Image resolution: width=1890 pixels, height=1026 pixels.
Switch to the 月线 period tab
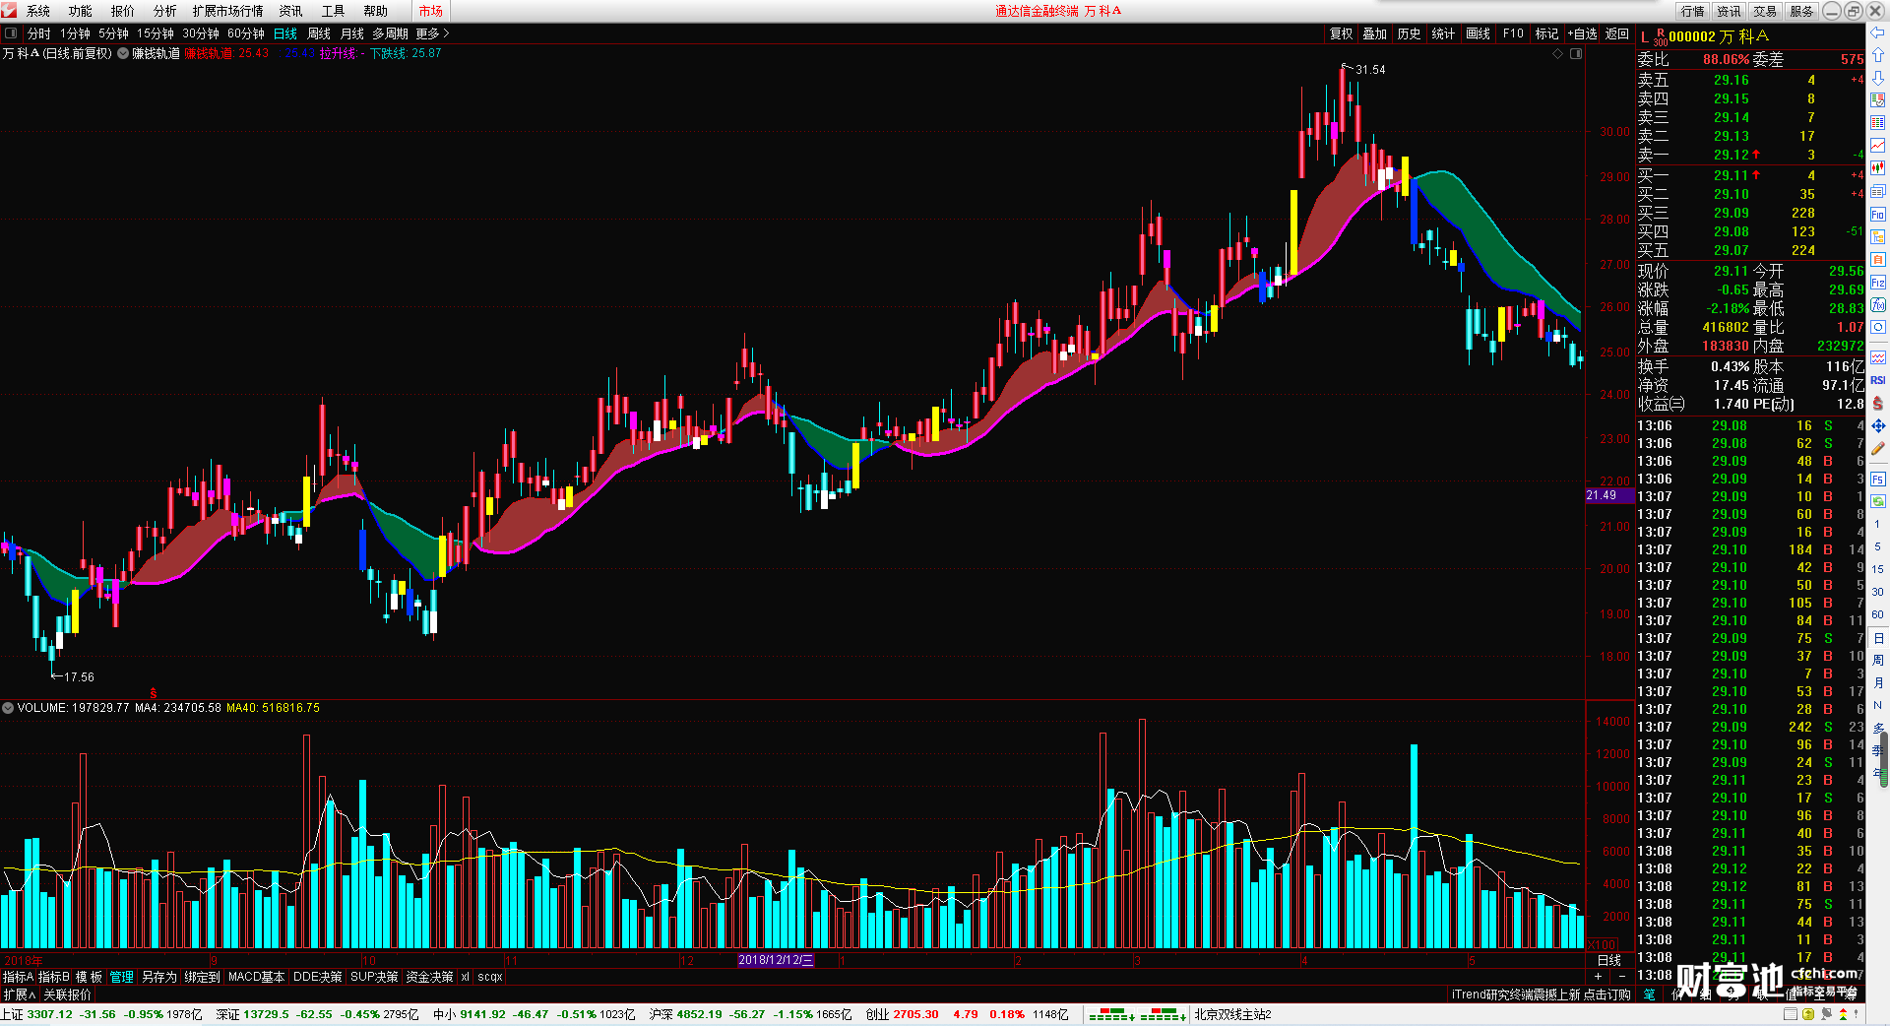pos(352,33)
